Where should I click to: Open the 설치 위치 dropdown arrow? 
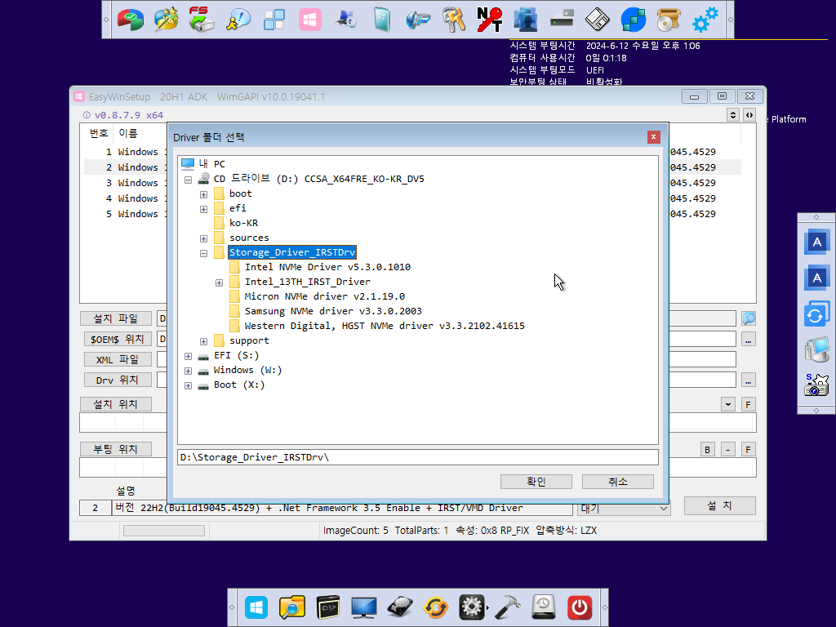pos(728,404)
